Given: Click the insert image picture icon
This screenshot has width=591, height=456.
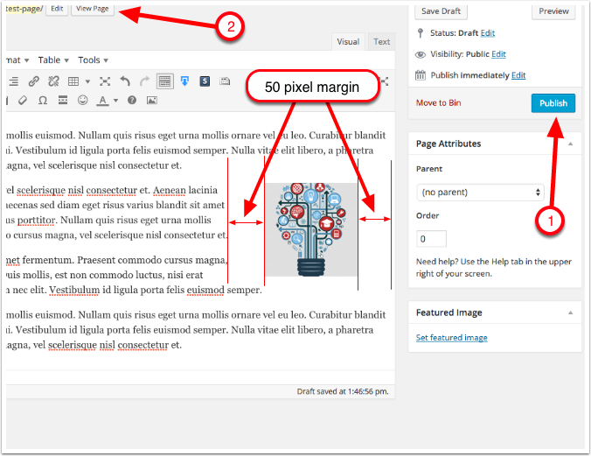Looking at the screenshot, I should click(x=152, y=101).
